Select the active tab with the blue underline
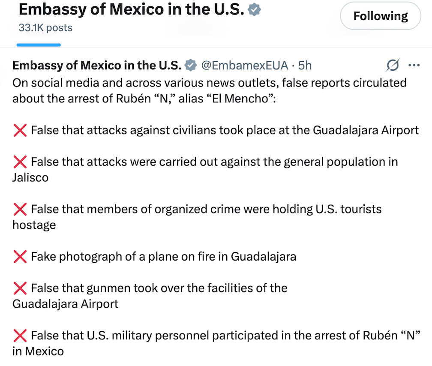 (x=39, y=39)
